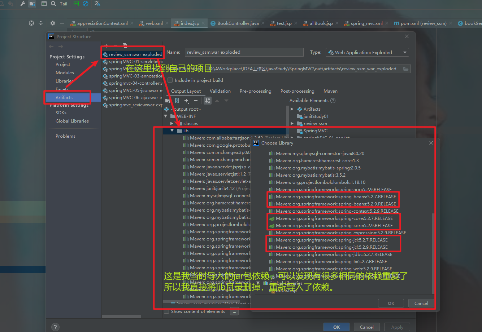Collapse the lib folder node

(172, 130)
